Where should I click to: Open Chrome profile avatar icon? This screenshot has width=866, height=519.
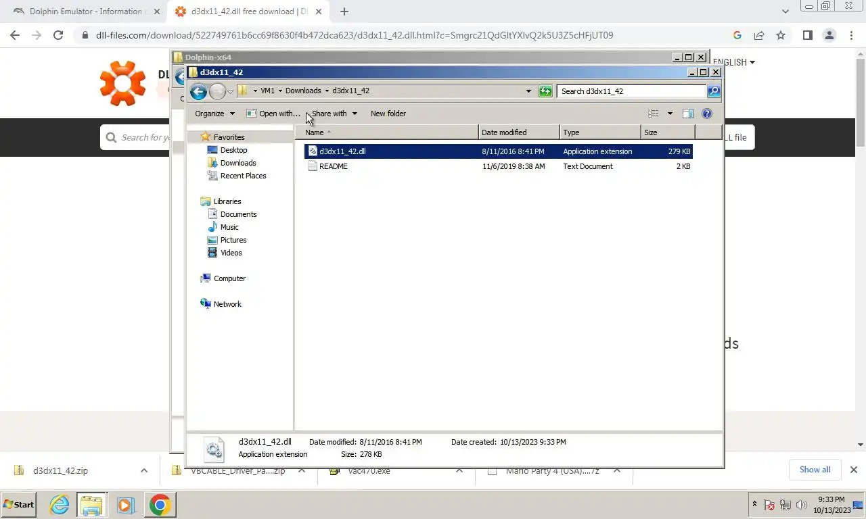829,35
